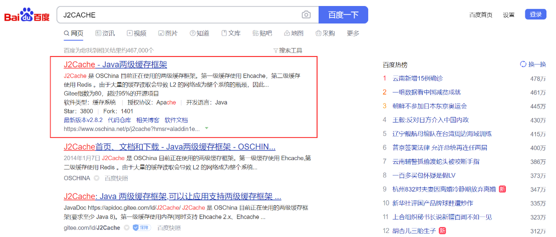The height and width of the screenshot is (237, 556).
Task: Switch to 资讯 tab
Action: pyautogui.click(x=105, y=33)
